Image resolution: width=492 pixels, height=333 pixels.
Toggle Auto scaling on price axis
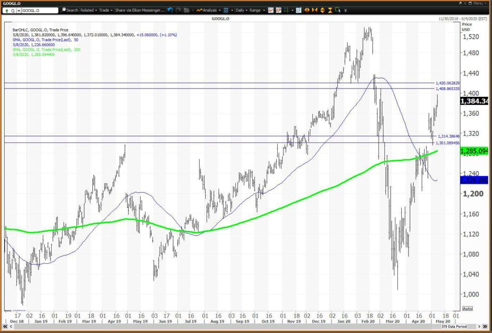coord(467,308)
